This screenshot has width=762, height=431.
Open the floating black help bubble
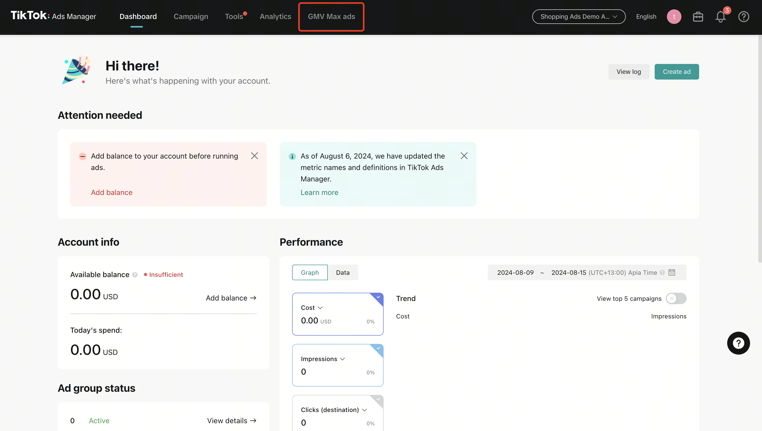tap(738, 343)
